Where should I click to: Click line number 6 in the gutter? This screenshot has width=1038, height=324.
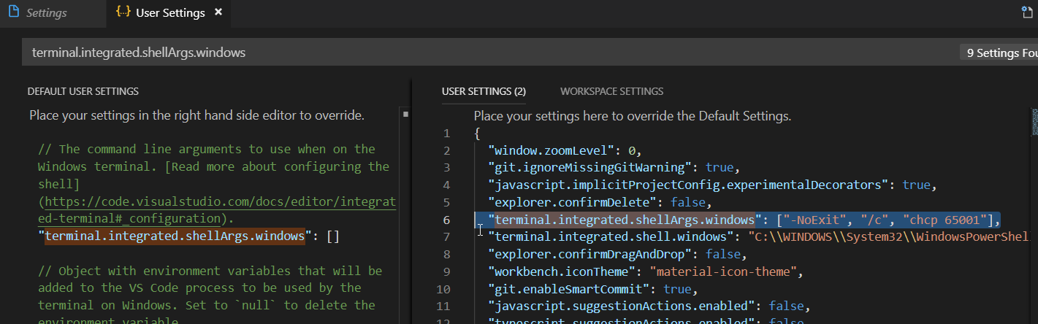coord(446,220)
